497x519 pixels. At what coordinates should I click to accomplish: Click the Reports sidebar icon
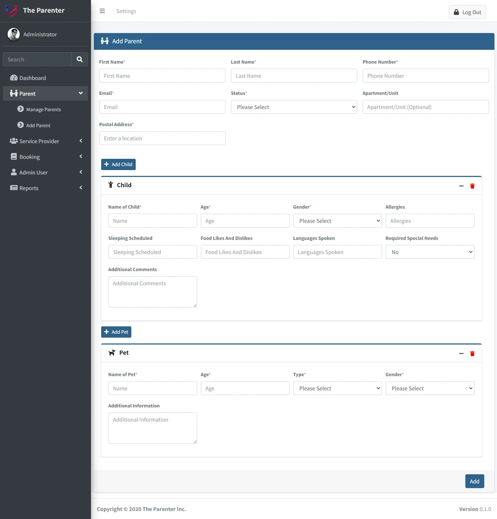tap(14, 188)
